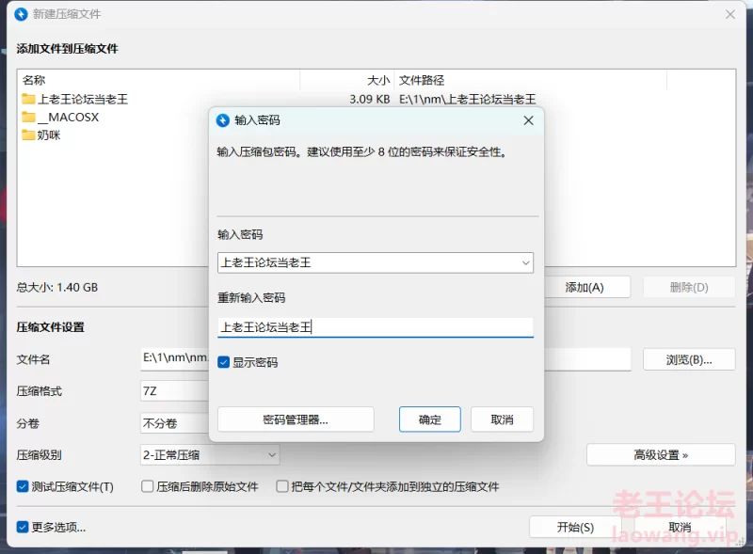
Task: Open 高级设置 »
Action: [x=661, y=454]
